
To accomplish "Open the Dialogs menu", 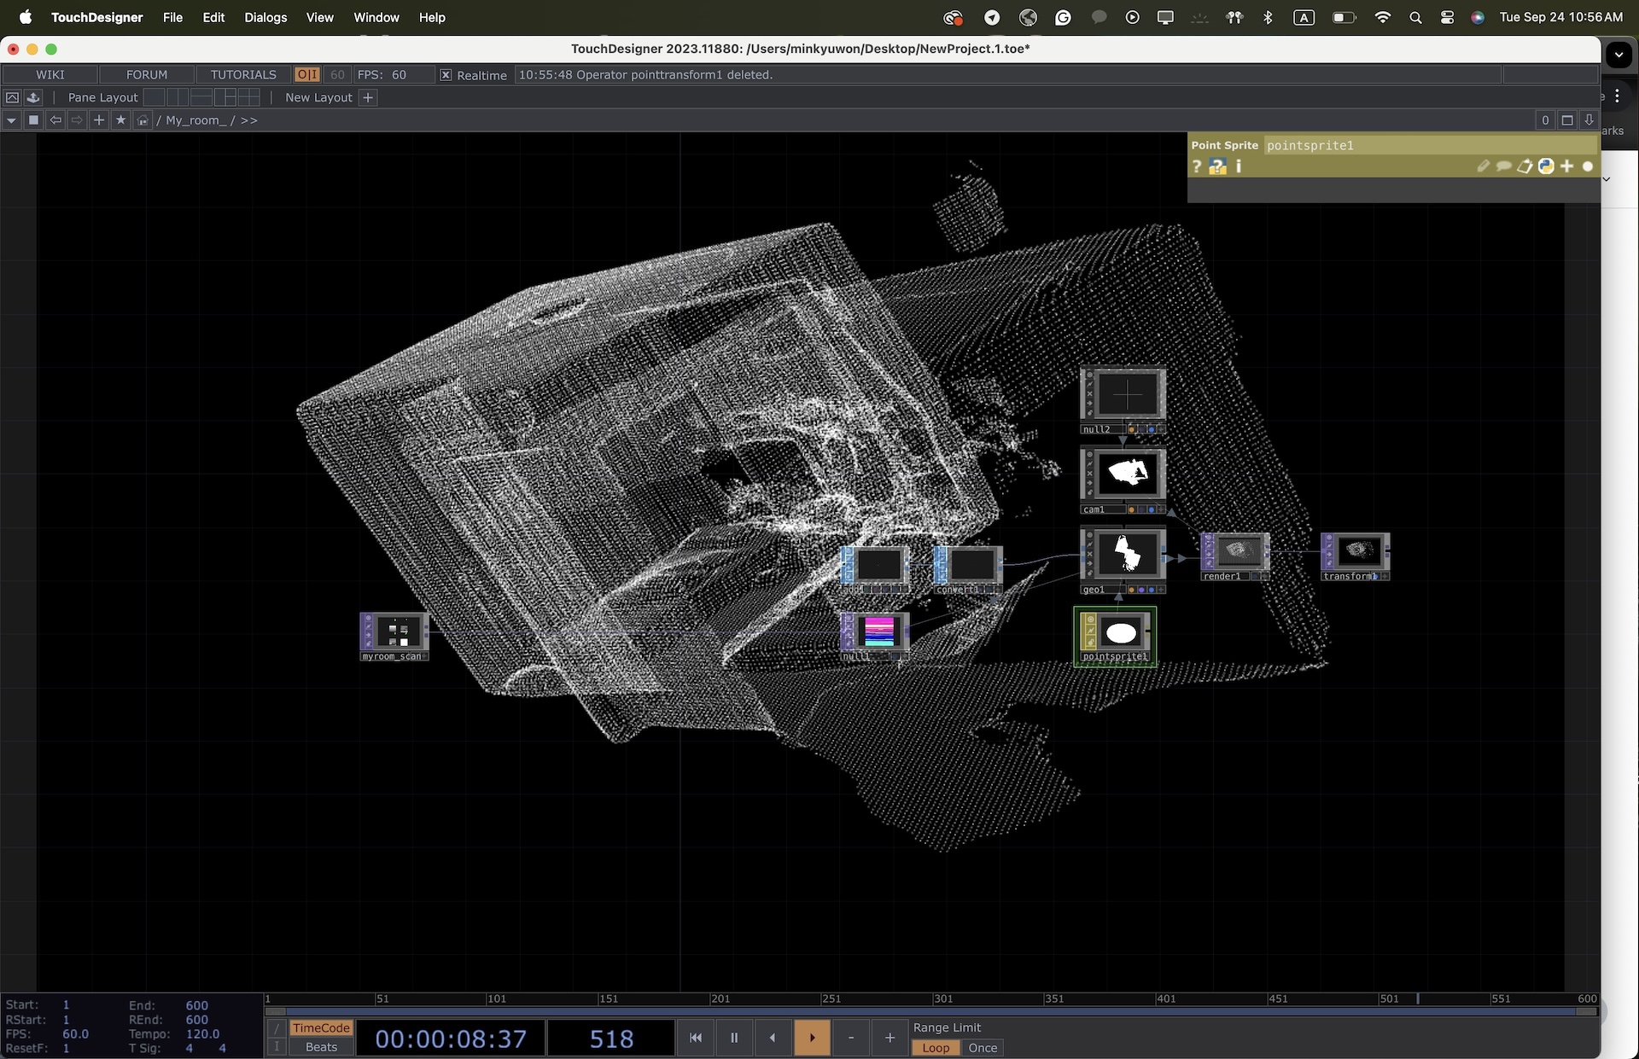I will [265, 17].
